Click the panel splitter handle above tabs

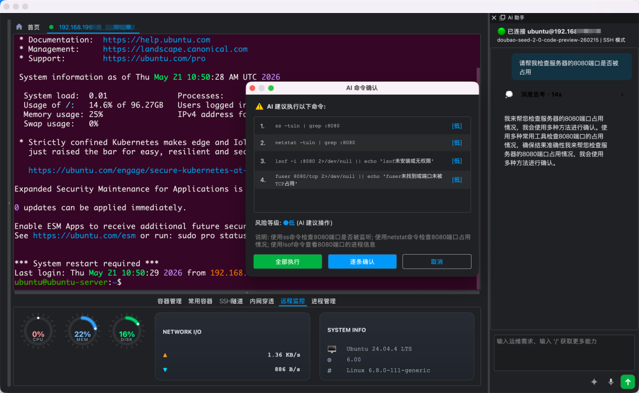coord(247,293)
